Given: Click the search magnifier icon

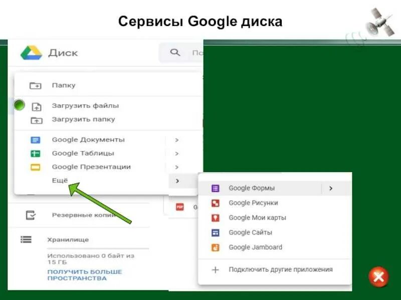Looking at the screenshot, I should tap(174, 52).
